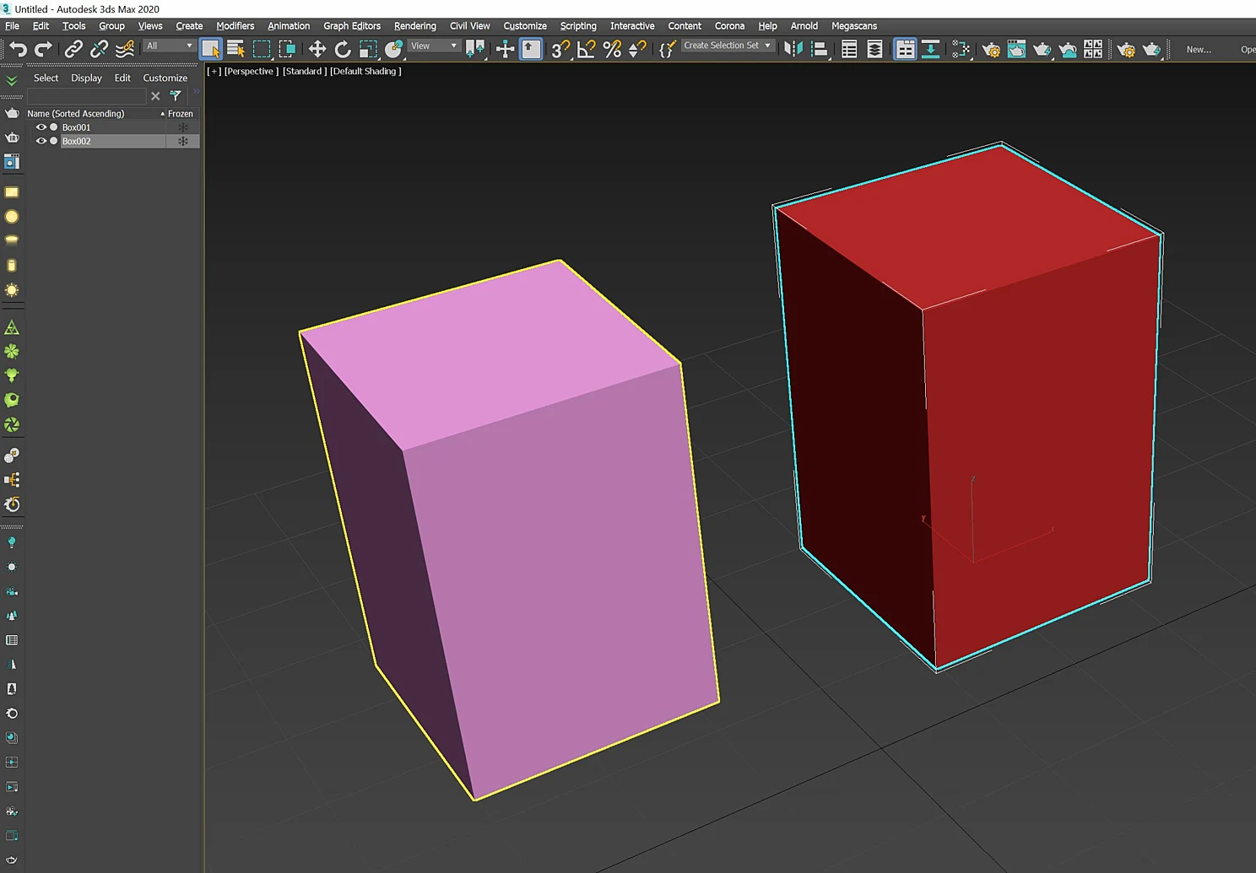The image size is (1256, 873).
Task: Hide Box002 using its eye icon
Action: pos(41,141)
